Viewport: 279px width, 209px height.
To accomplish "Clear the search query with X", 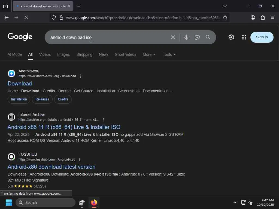I will pyautogui.click(x=173, y=37).
